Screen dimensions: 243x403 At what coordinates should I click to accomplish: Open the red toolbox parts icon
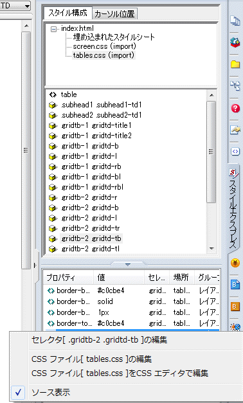pos(235,42)
